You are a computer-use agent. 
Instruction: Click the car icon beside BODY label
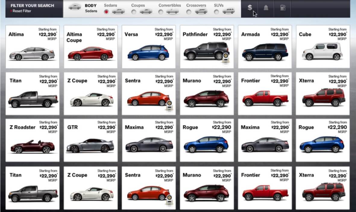click(75, 7)
